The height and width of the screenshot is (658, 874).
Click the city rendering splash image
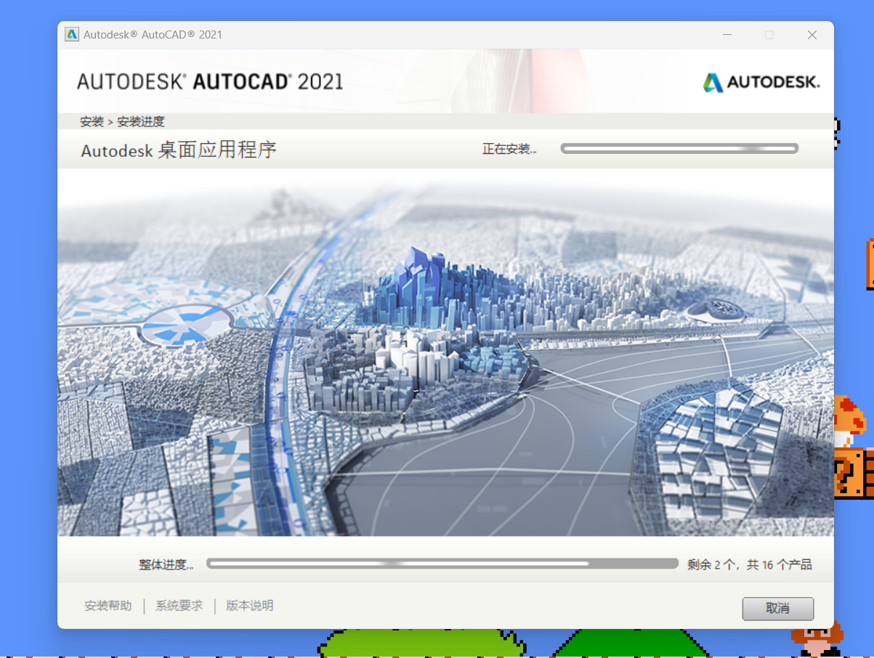445,352
